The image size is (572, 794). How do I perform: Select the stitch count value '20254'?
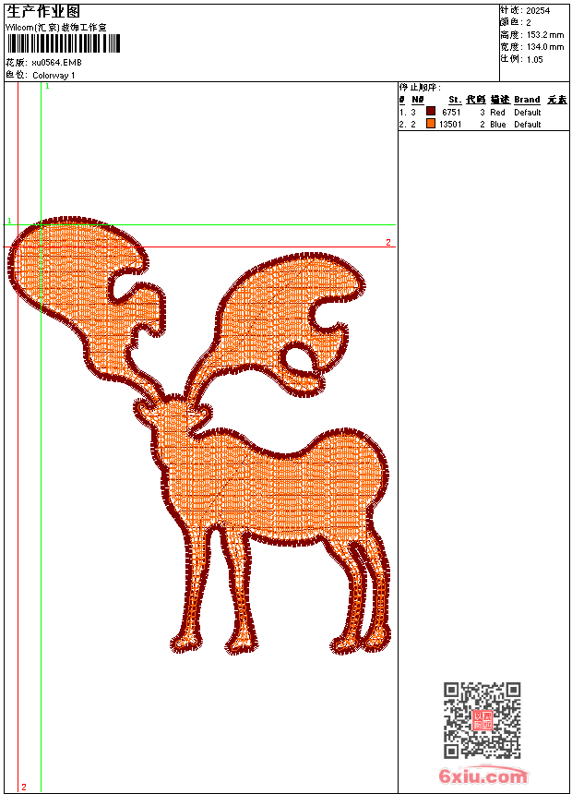coord(538,11)
